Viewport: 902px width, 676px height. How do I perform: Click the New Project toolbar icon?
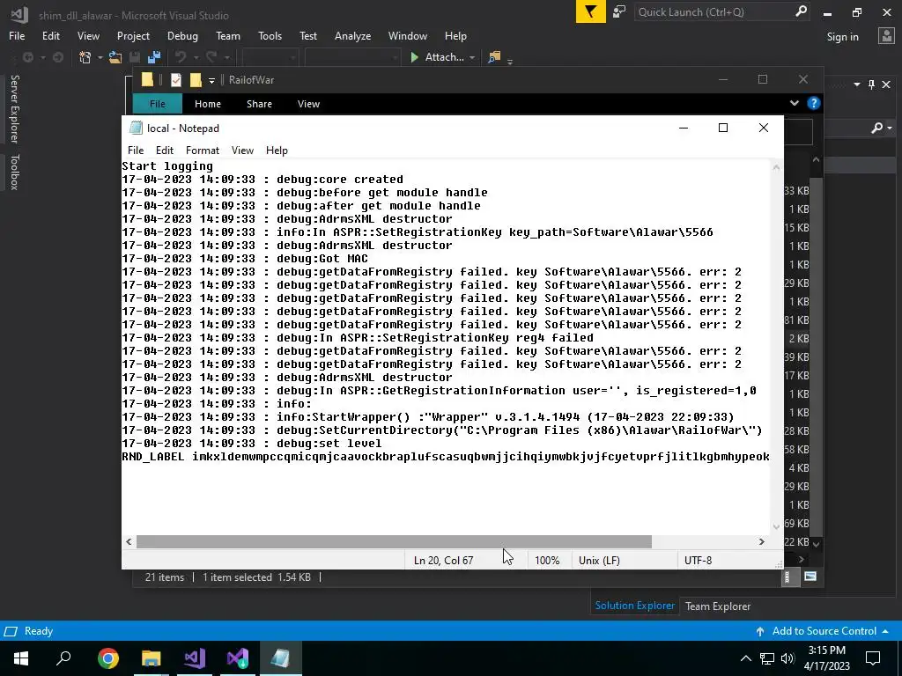85,57
